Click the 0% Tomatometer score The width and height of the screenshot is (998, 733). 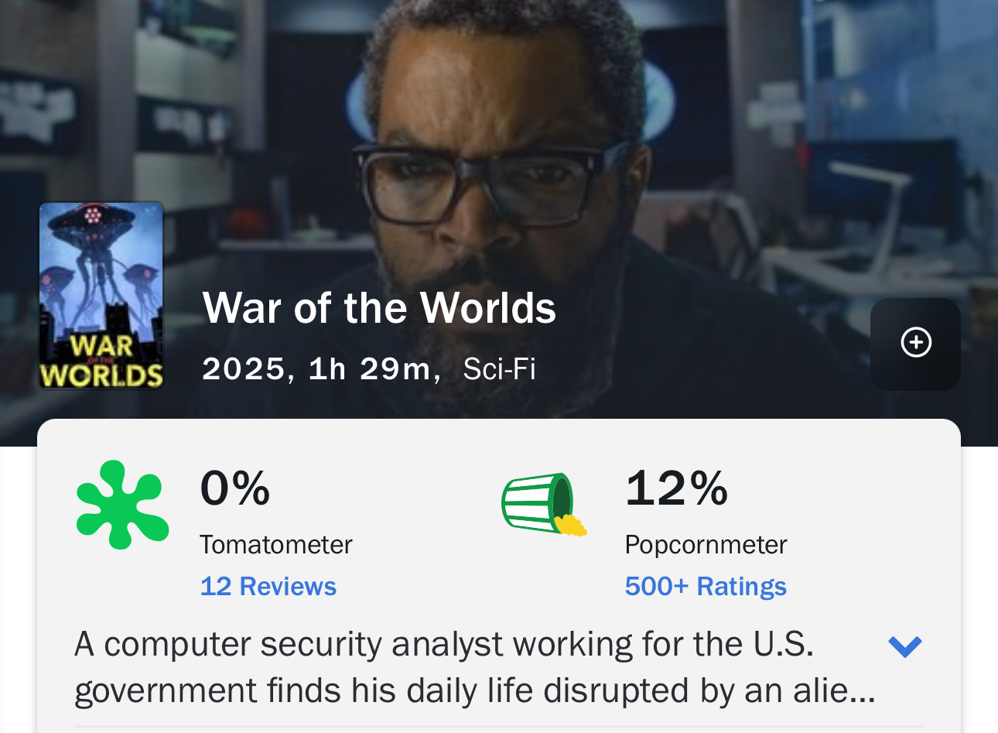tap(235, 488)
